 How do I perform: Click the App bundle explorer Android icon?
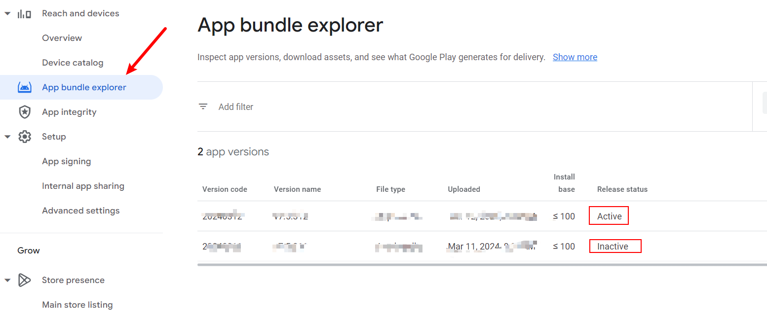coord(24,88)
